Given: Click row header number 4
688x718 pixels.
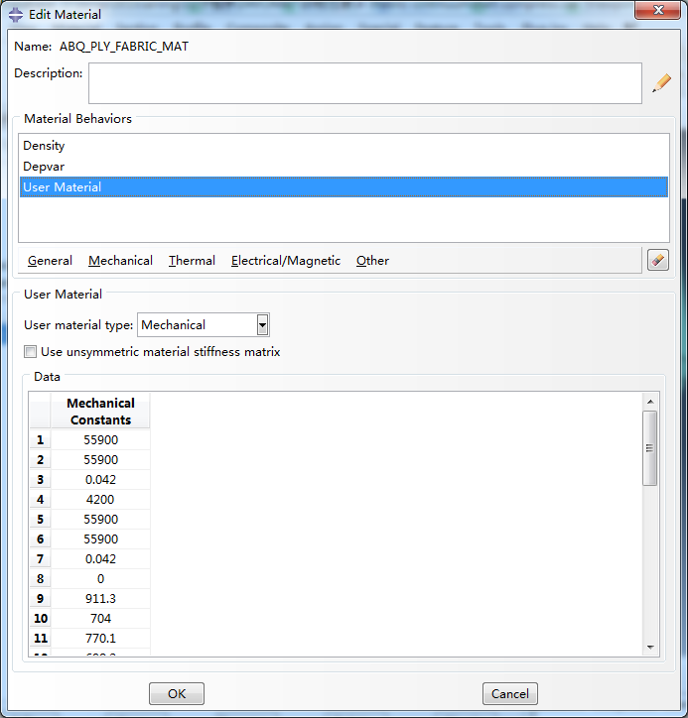Looking at the screenshot, I should pos(41,500).
